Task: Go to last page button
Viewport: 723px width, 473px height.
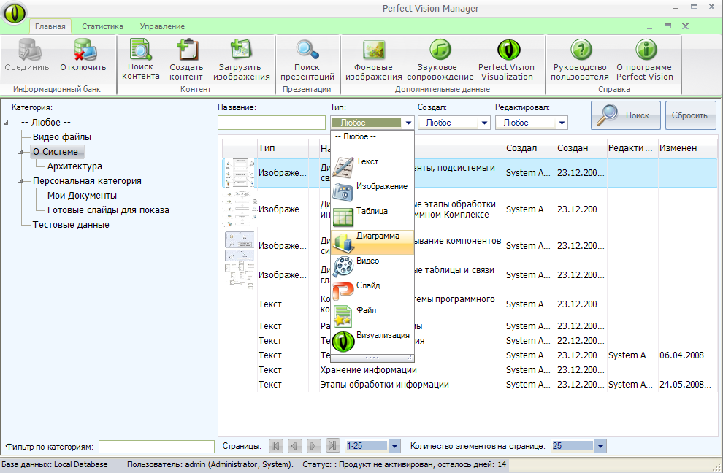Action: pos(332,446)
